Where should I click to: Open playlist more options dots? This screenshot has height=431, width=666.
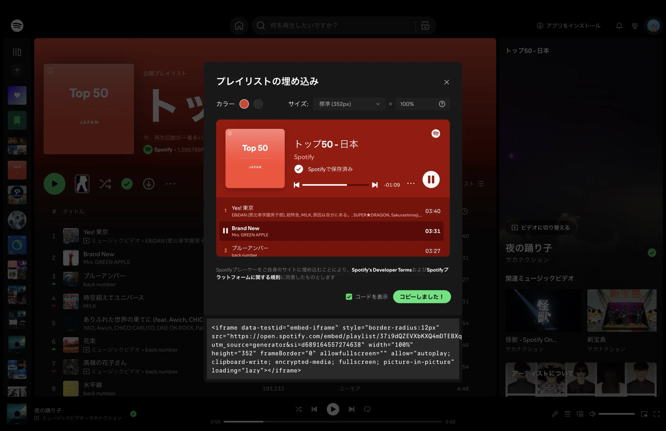pos(170,184)
